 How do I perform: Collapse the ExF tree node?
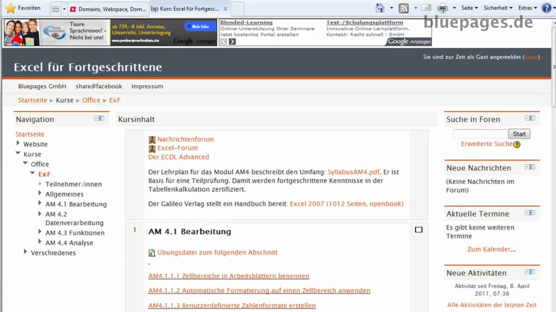pyautogui.click(x=33, y=173)
